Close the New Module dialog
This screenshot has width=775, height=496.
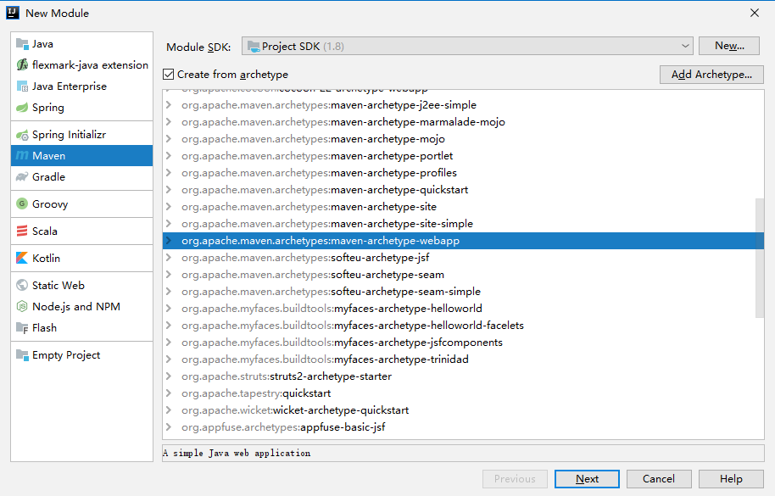point(755,13)
